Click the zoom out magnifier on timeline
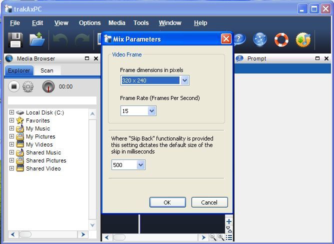The image size is (334, 244). pos(212,237)
